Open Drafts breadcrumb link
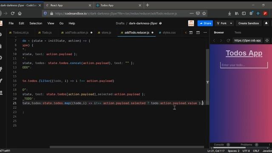This screenshot has height=153, width=272. click(120, 23)
